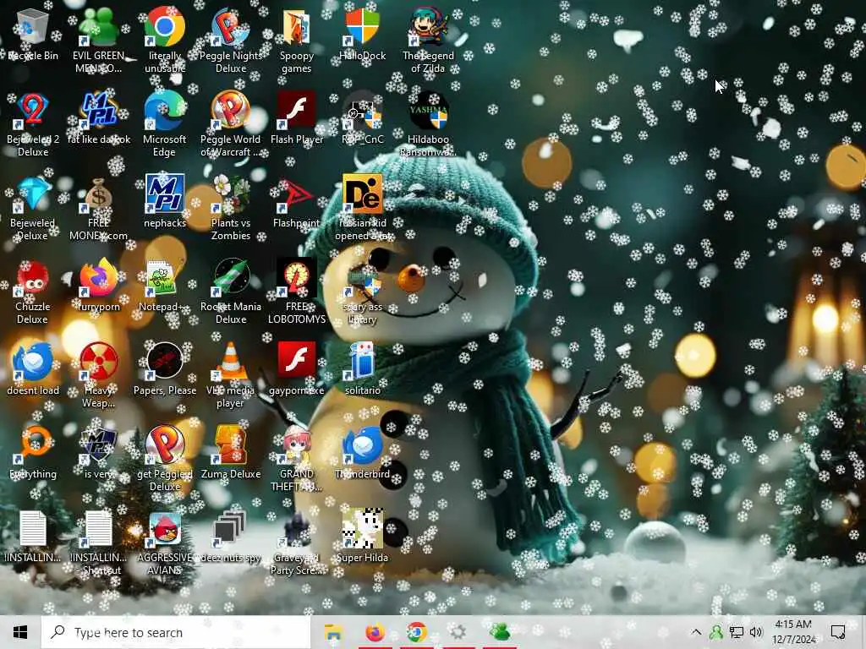
Task: Launch the solitario shortcut
Action: (x=362, y=368)
